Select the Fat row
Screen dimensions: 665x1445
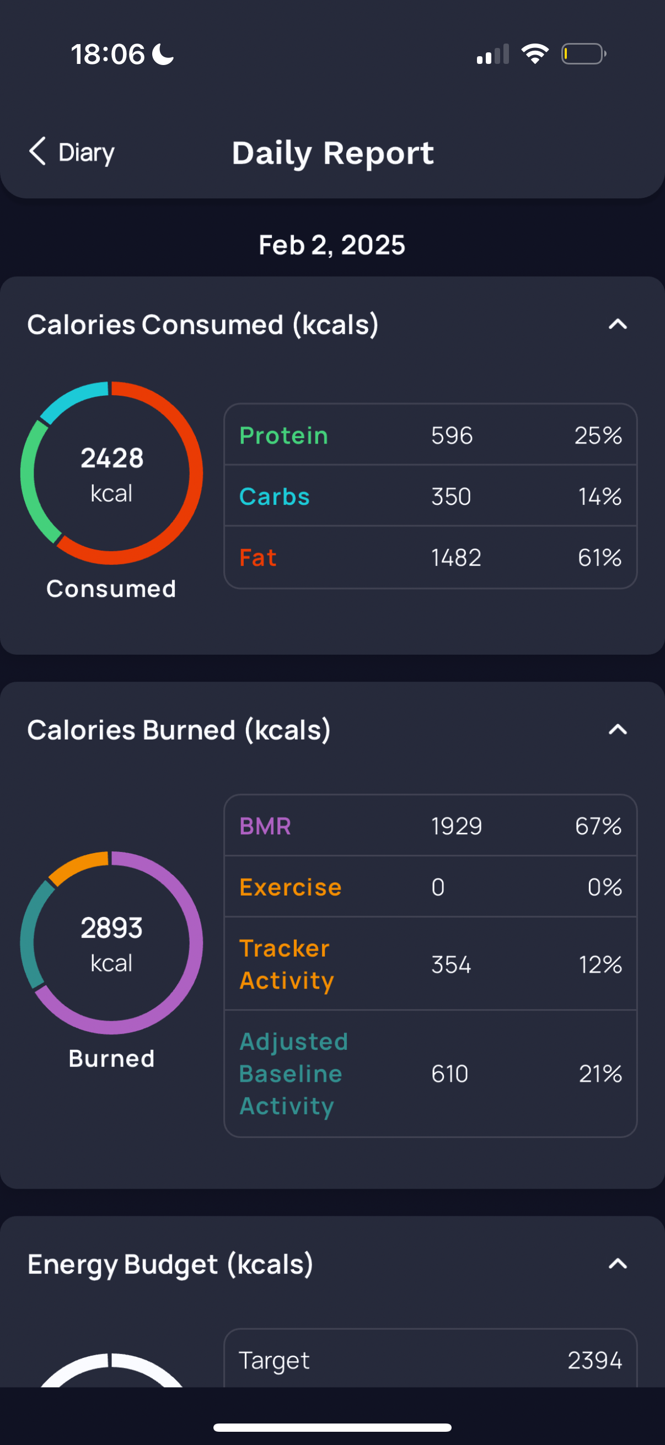click(x=431, y=557)
